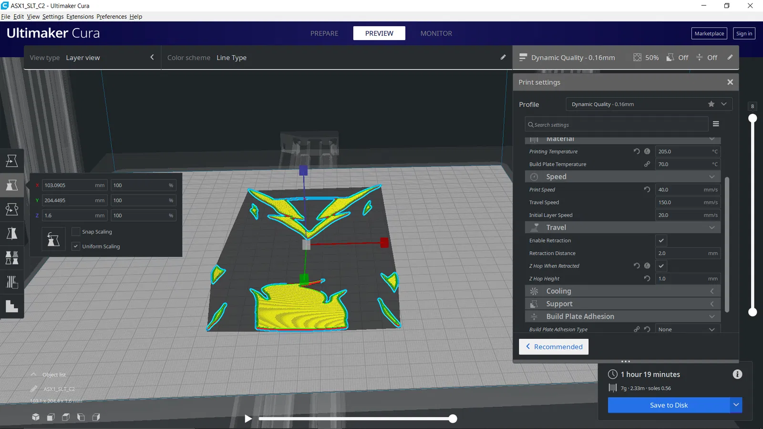Reset Z Hop Height to default

tap(647, 278)
